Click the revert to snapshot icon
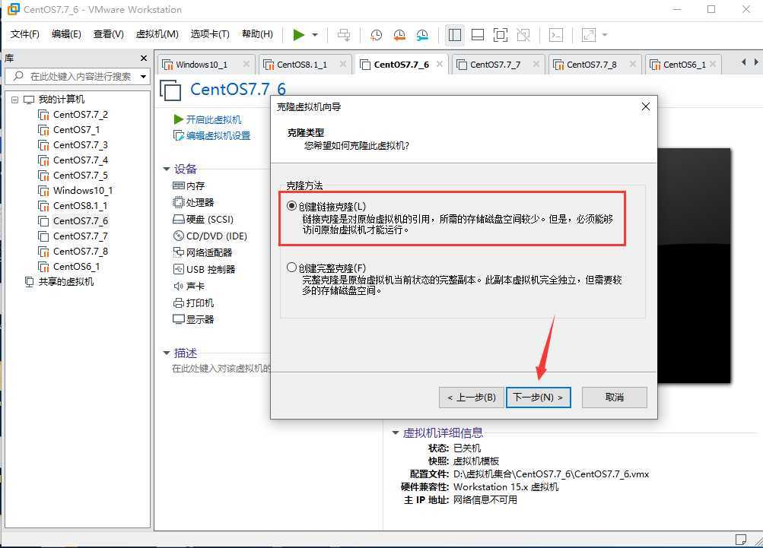 (399, 34)
